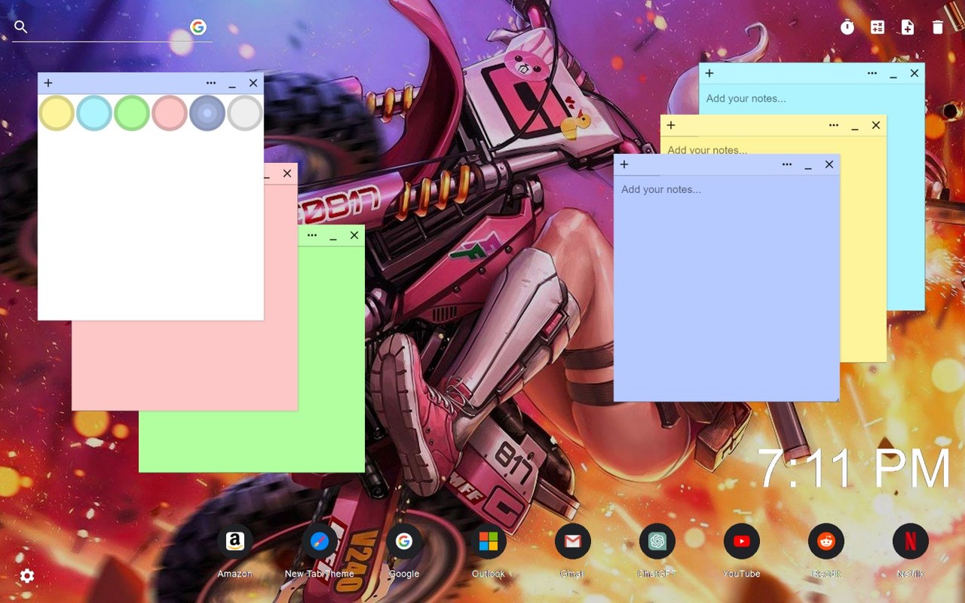The height and width of the screenshot is (603, 965).
Task: Open the three-dots menu on yellow note
Action: click(x=834, y=125)
